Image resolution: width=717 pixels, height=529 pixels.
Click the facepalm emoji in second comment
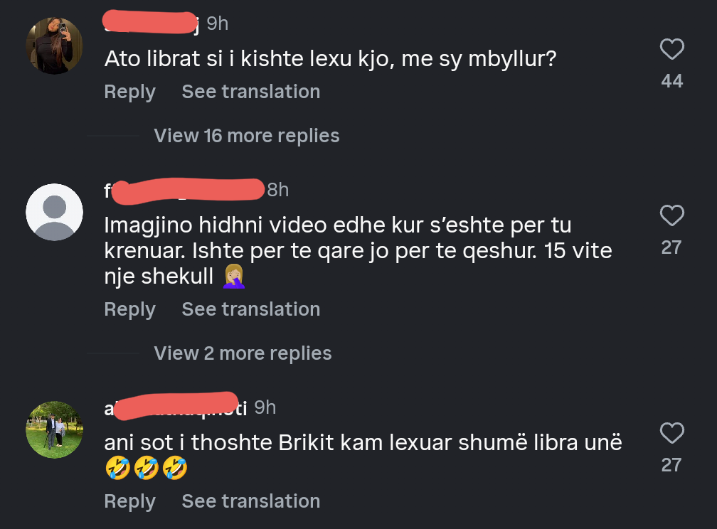pyautogui.click(x=234, y=277)
